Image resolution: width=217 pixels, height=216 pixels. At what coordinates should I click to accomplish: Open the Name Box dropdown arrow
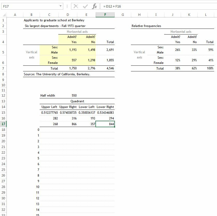pos(60,6)
